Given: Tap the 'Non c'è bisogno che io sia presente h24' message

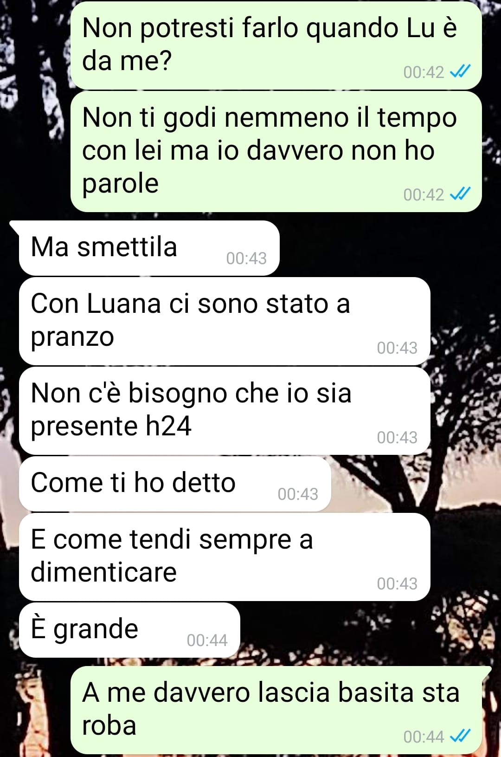Looking at the screenshot, I should pyautogui.click(x=225, y=410).
